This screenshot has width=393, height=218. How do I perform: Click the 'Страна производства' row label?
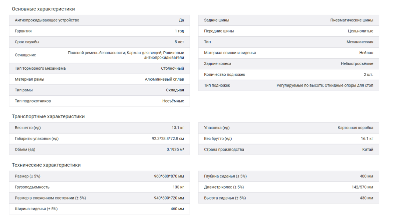[x=224, y=150]
